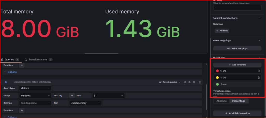This screenshot has width=266, height=118.
Task: Switch to the Transformations tab
Action: [38, 60]
